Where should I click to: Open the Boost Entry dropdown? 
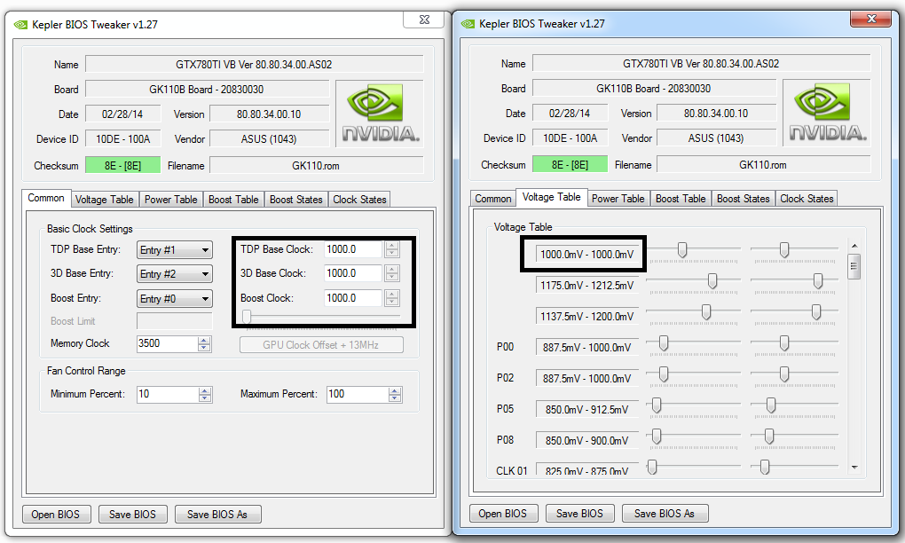(x=174, y=299)
